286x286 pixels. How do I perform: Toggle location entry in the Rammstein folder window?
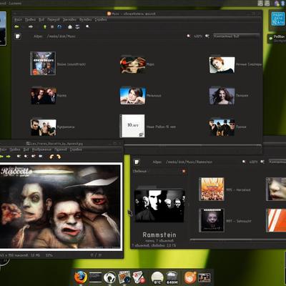(x=137, y=162)
